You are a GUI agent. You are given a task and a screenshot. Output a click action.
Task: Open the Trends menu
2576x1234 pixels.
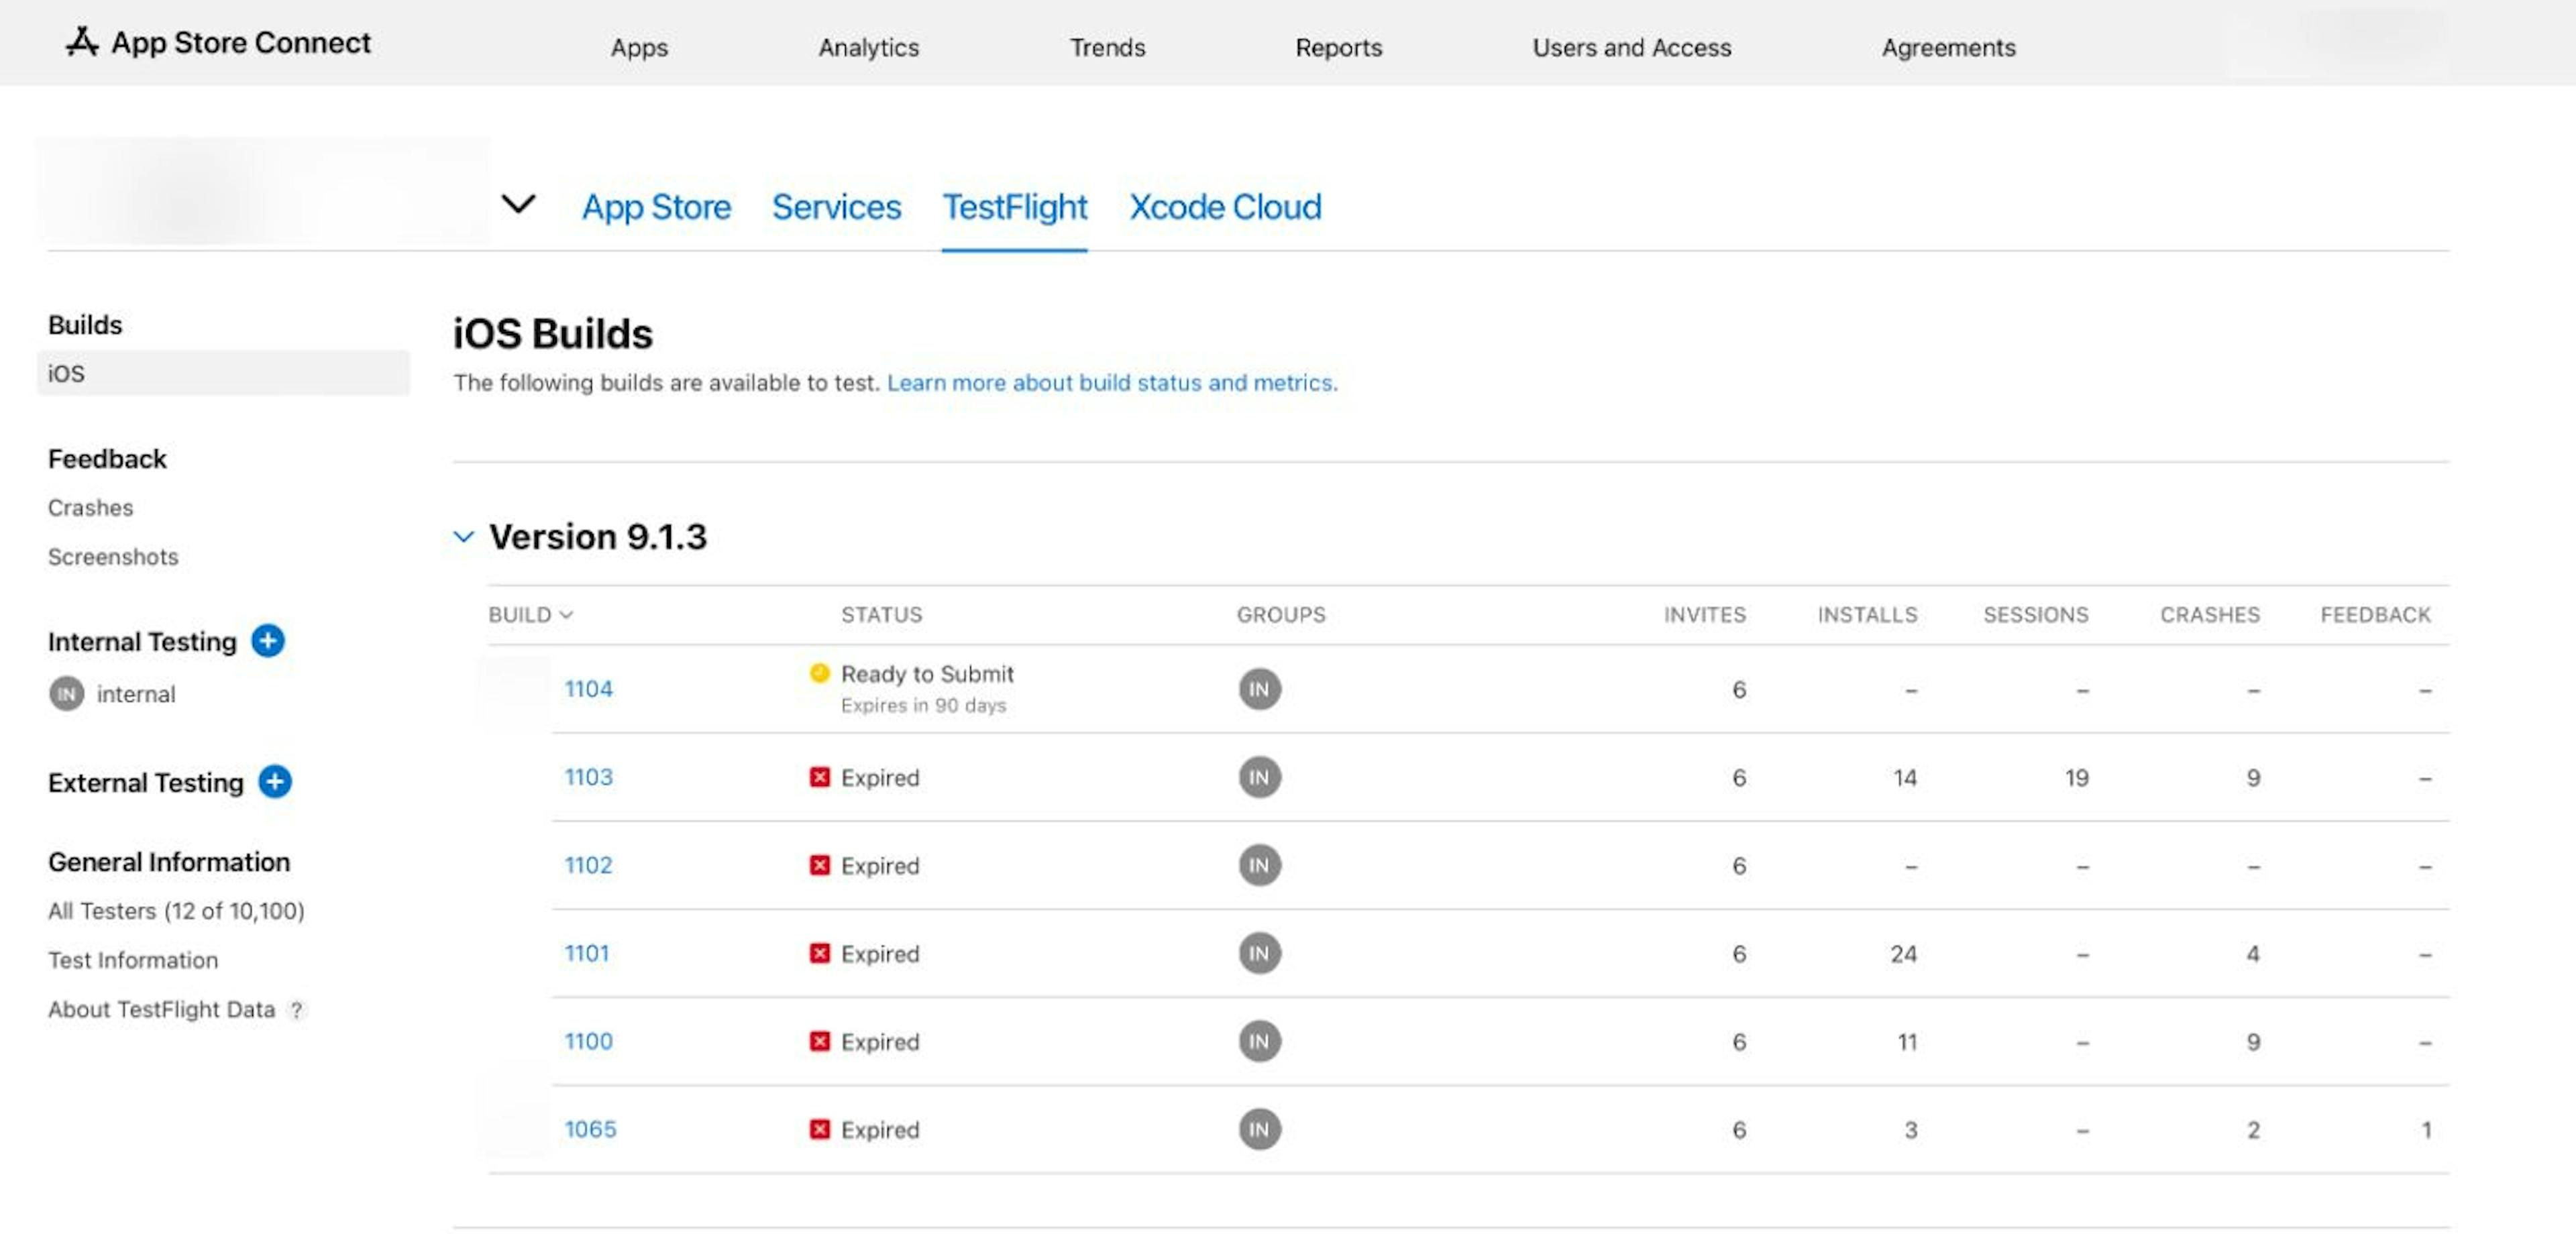tap(1107, 47)
